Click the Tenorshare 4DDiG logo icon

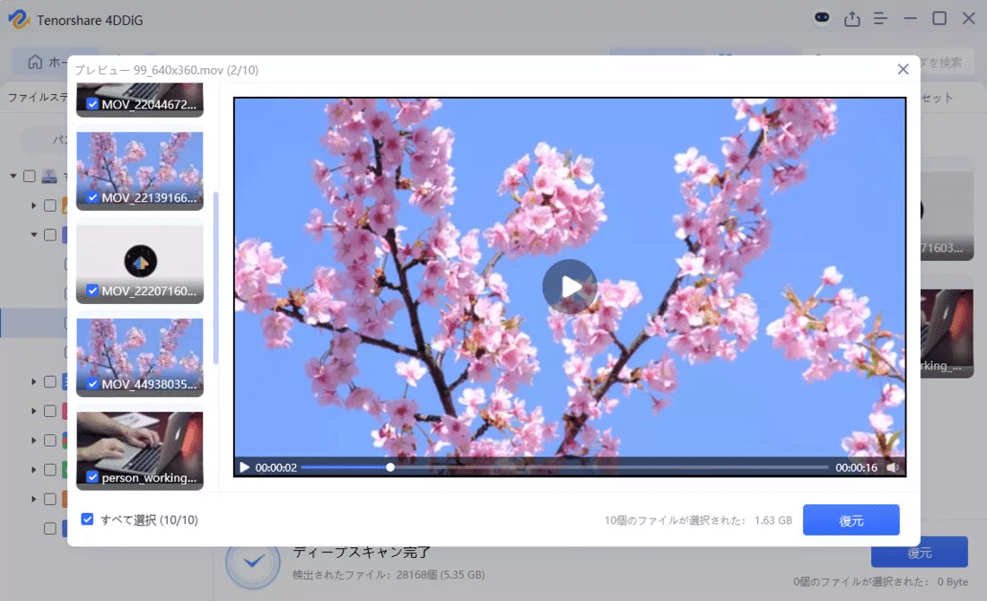20,19
